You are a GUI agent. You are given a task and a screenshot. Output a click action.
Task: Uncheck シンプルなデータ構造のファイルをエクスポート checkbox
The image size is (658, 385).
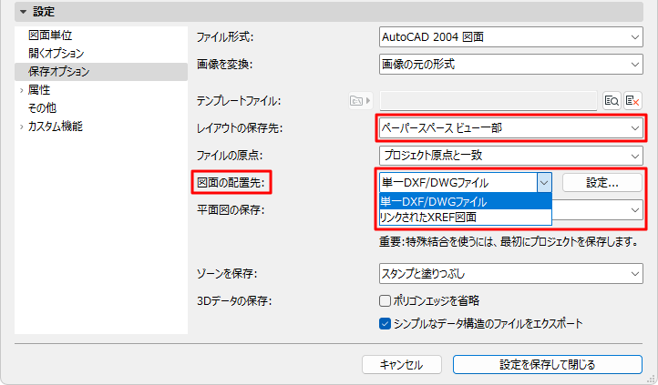(x=385, y=324)
